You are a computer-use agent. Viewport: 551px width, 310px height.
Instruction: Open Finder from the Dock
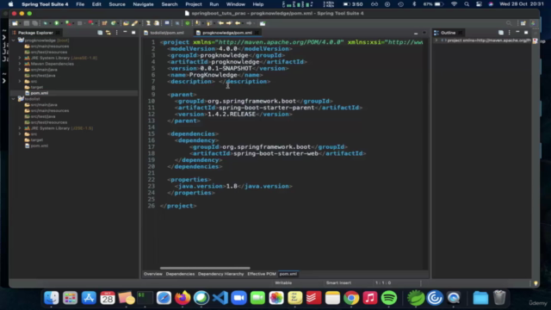pyautogui.click(x=52, y=298)
